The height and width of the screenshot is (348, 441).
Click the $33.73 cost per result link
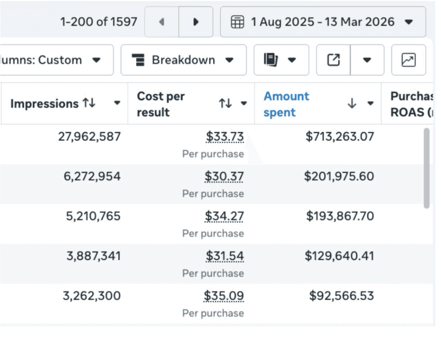click(x=225, y=136)
